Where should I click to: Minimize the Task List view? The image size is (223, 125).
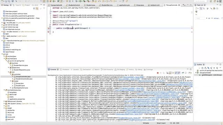(x=217, y=5)
